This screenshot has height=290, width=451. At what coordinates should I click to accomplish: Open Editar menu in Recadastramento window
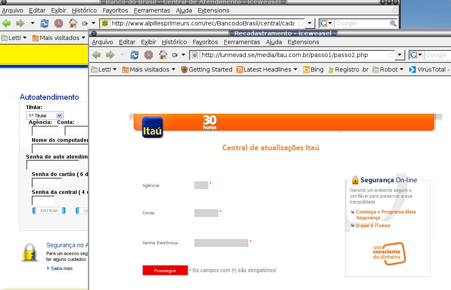(127, 42)
